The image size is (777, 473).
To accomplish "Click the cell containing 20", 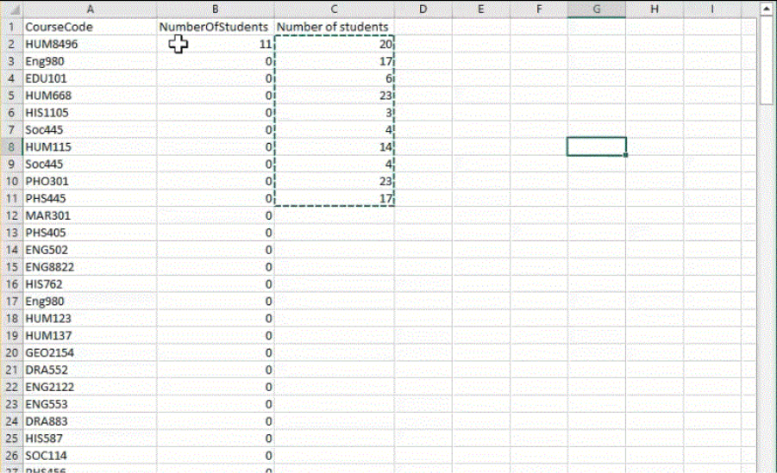I will pyautogui.click(x=334, y=44).
